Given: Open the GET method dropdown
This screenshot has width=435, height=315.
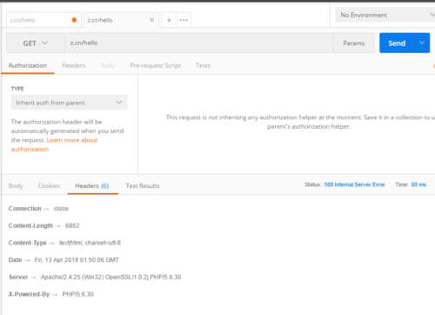Looking at the screenshot, I should pyautogui.click(x=36, y=43).
